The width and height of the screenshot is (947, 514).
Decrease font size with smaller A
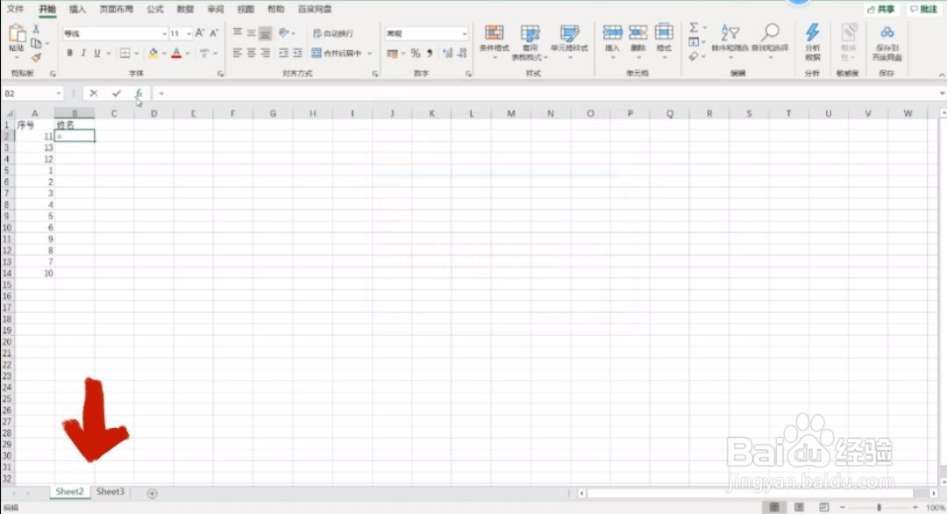[x=214, y=33]
